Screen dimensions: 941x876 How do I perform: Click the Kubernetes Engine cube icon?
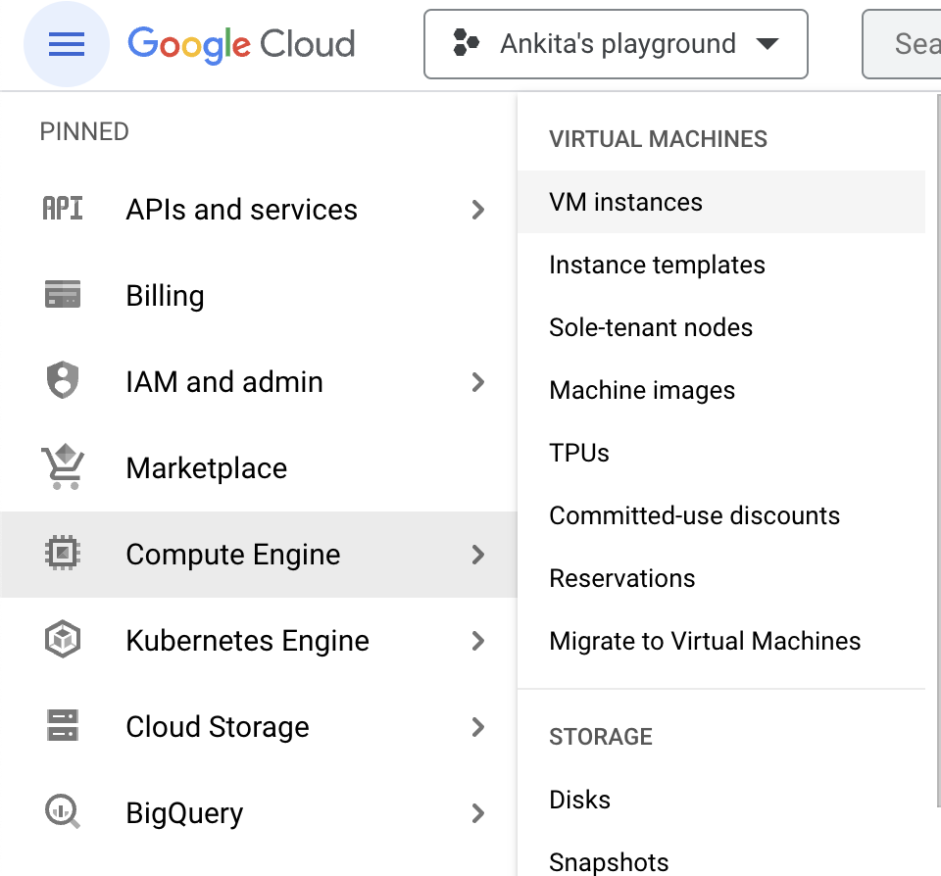pyautogui.click(x=64, y=640)
